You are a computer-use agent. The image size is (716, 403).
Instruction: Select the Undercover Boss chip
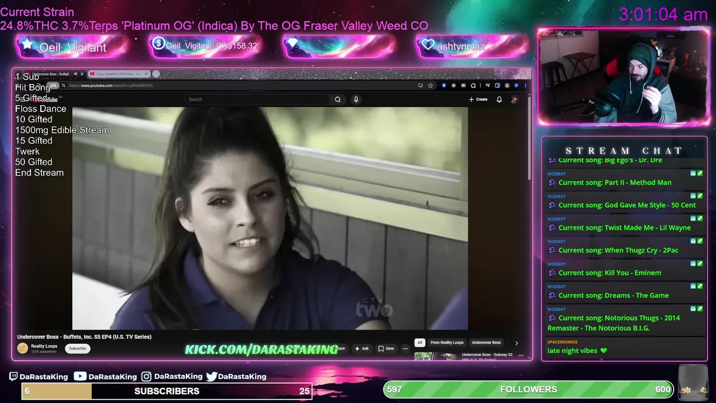(x=486, y=343)
